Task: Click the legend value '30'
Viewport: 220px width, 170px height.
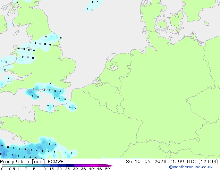Action: point(75,169)
